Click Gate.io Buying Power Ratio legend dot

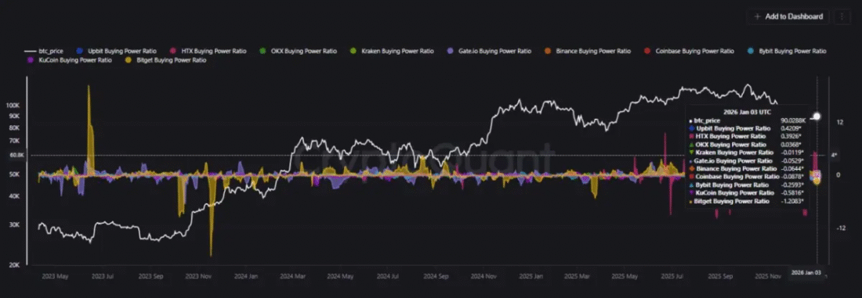click(x=451, y=51)
